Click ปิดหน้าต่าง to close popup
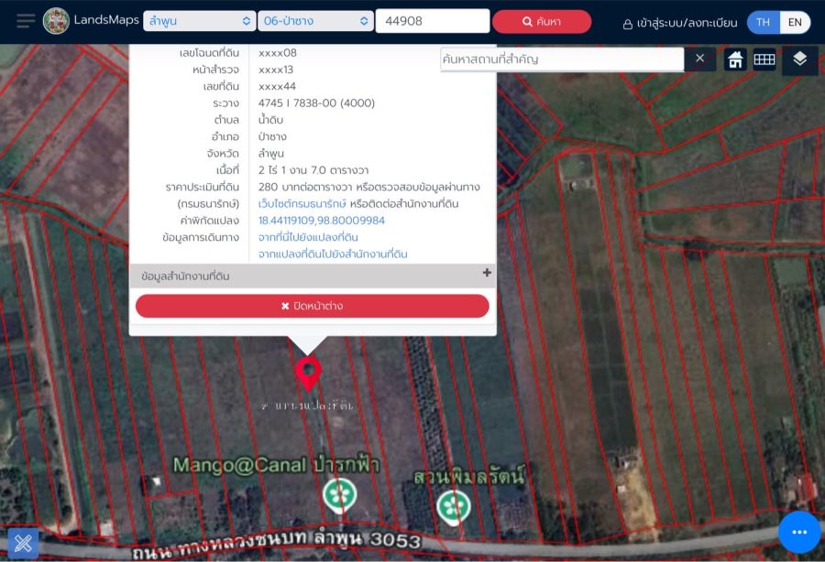This screenshot has height=562, width=825. pyautogui.click(x=312, y=306)
